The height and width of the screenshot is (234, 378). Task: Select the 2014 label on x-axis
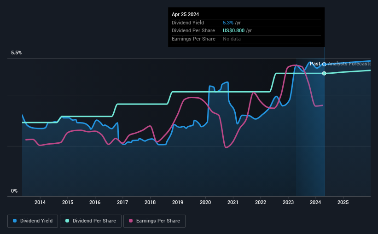click(x=40, y=202)
